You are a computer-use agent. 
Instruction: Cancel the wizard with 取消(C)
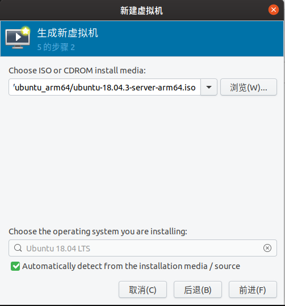point(142,290)
